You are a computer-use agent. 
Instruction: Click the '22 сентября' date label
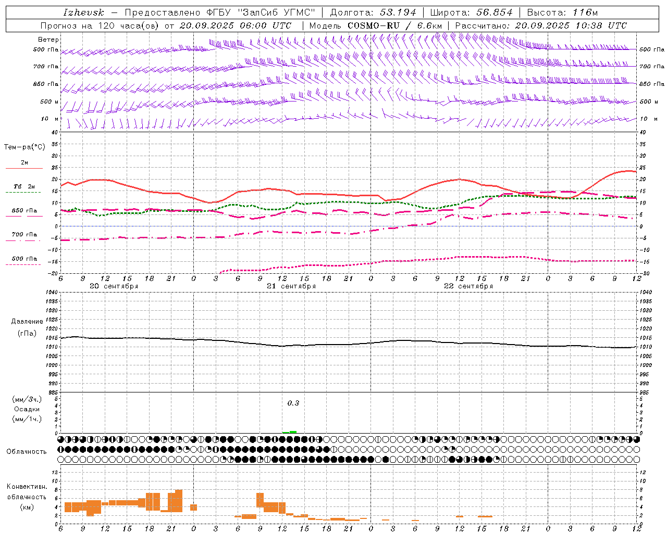[468, 286]
